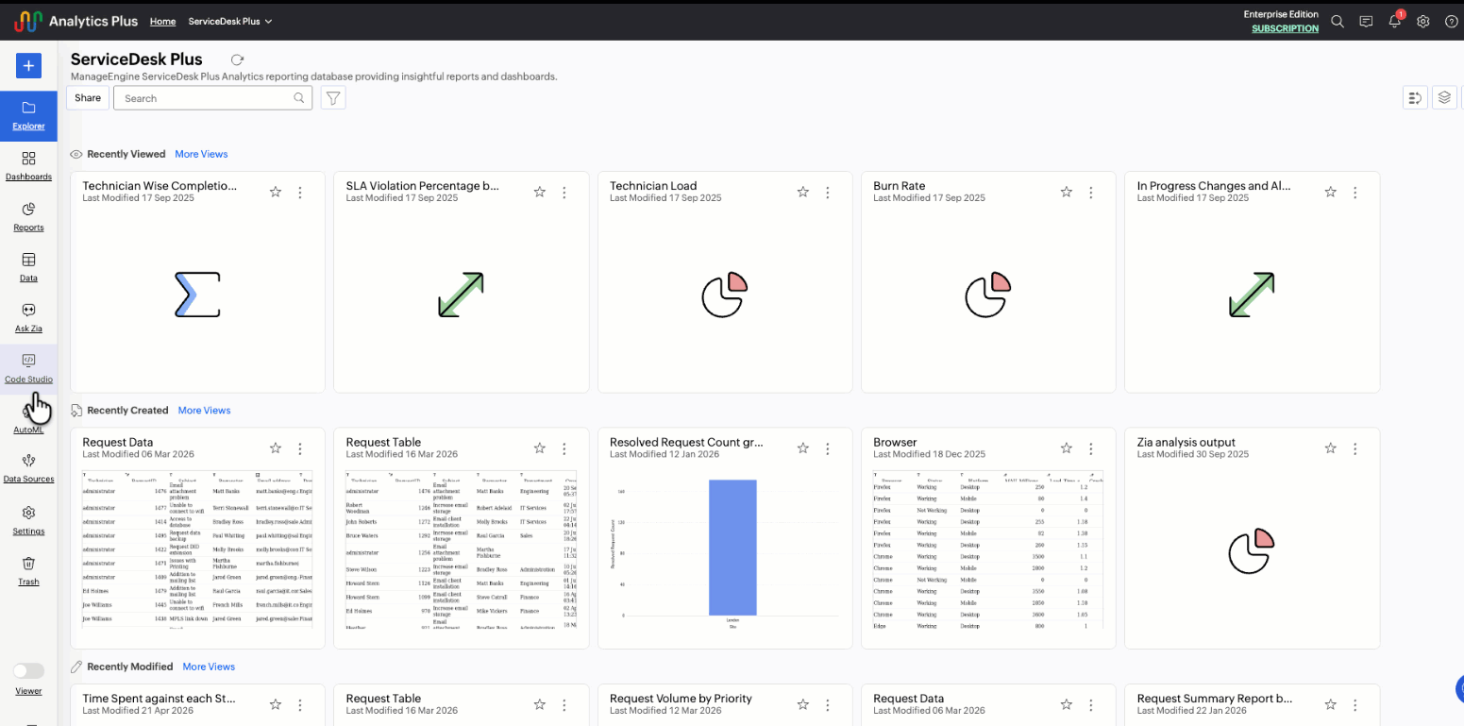Click the funnel filter icon beside Search

pyautogui.click(x=333, y=98)
